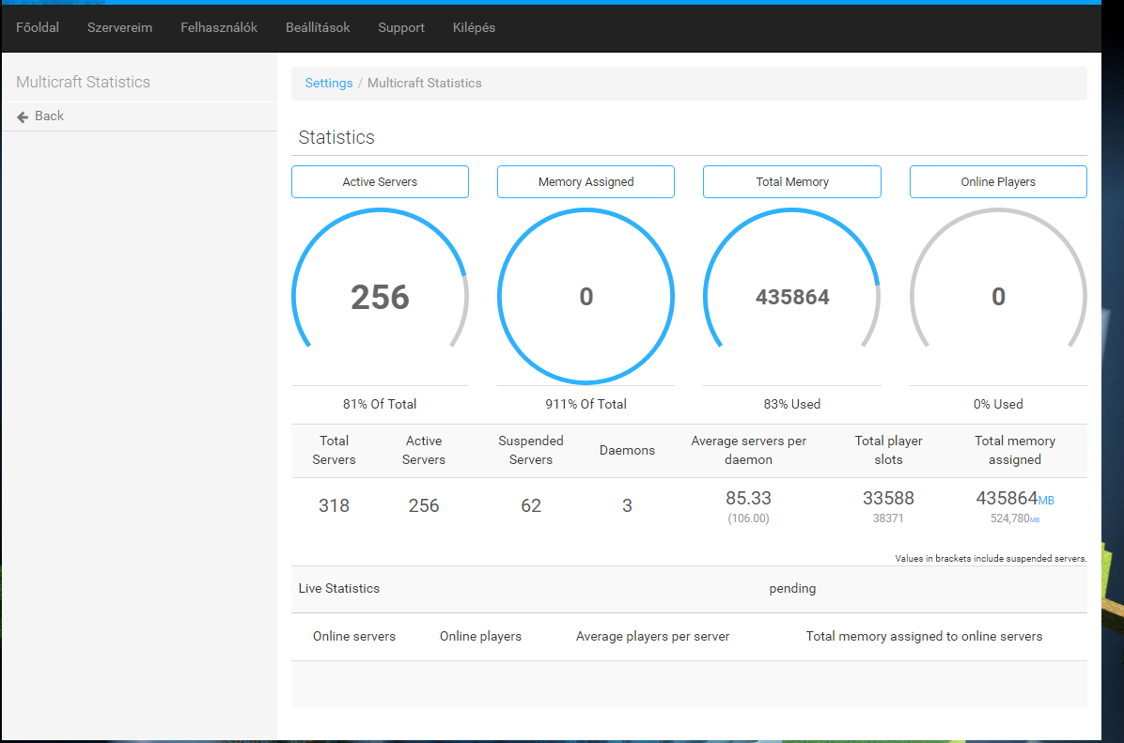Open Beállítások in the top navigation
This screenshot has width=1124, height=743.
coord(318,27)
